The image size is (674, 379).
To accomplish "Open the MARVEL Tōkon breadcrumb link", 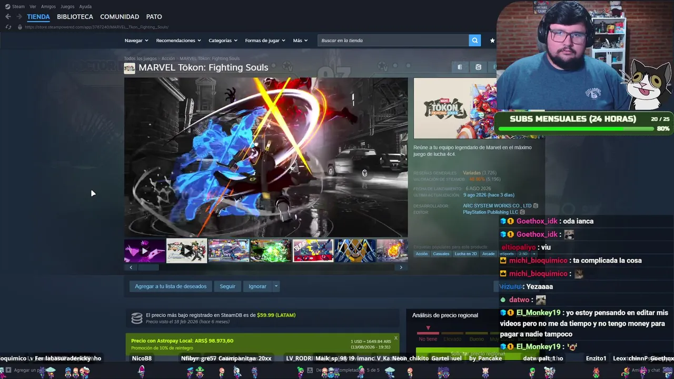I will tap(210, 58).
